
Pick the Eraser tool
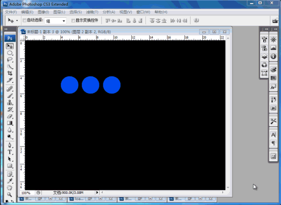pos(10,116)
